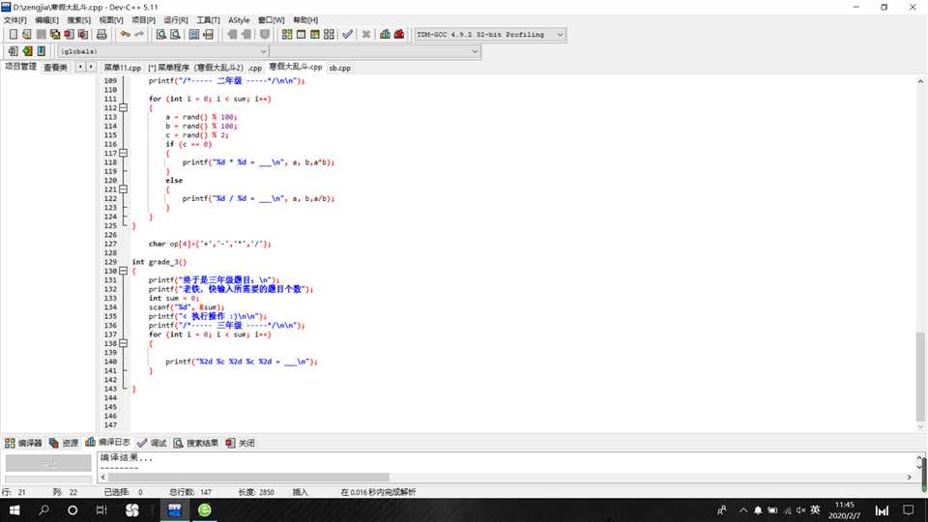Screen dimensions: 928x522
Task: Open the 工具[T] menu
Action: coord(208,20)
